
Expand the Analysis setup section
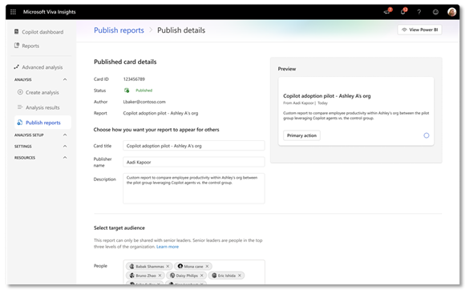click(65, 135)
